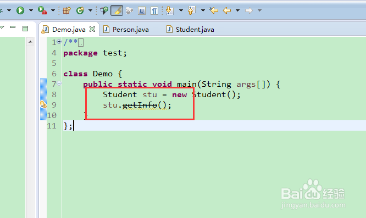
Task: Toggle Block Selection mode icon
Action: [x=142, y=10]
